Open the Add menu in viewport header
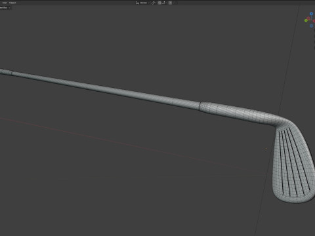Viewport: 315px width, 236px height. [x=4, y=3]
